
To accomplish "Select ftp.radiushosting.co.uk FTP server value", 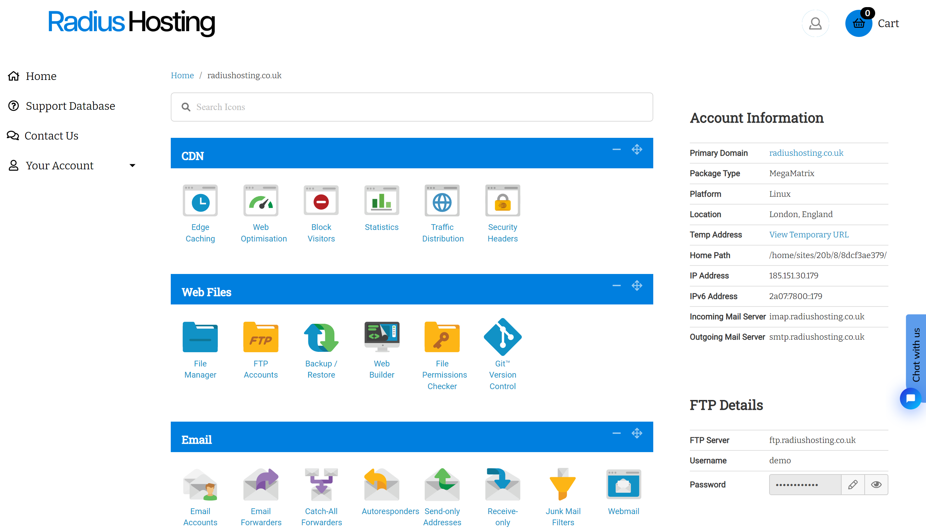I will tap(812, 440).
